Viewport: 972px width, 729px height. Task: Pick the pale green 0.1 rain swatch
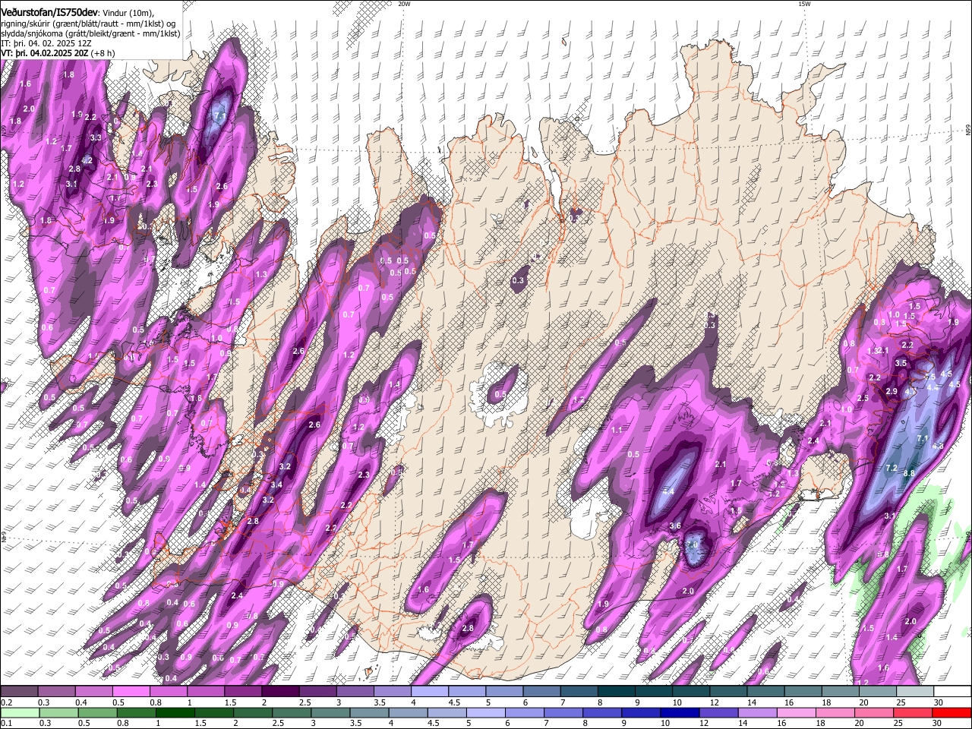point(20,713)
